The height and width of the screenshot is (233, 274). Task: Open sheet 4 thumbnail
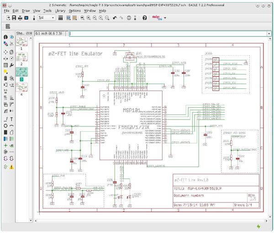coord(21,87)
